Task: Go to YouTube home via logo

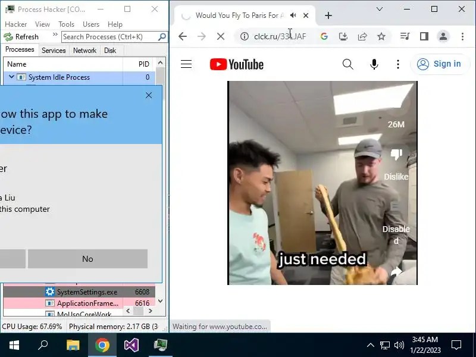Action: 237,64
